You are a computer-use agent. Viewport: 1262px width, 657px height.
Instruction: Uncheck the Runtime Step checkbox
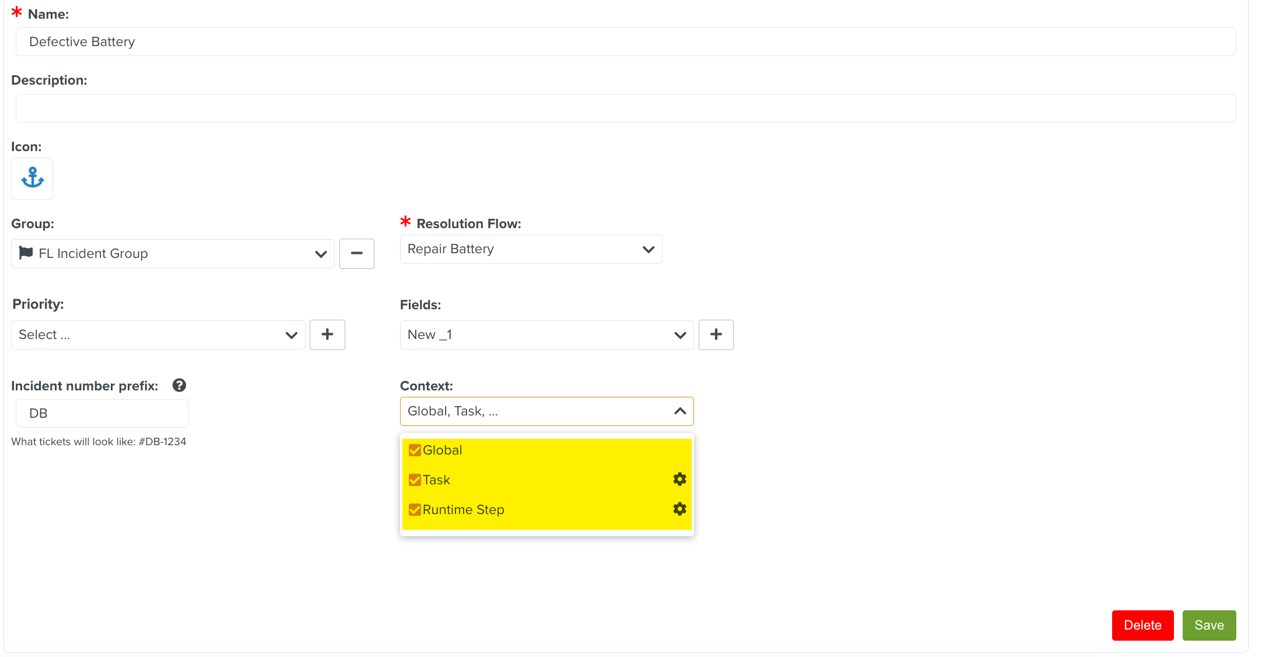(x=415, y=509)
